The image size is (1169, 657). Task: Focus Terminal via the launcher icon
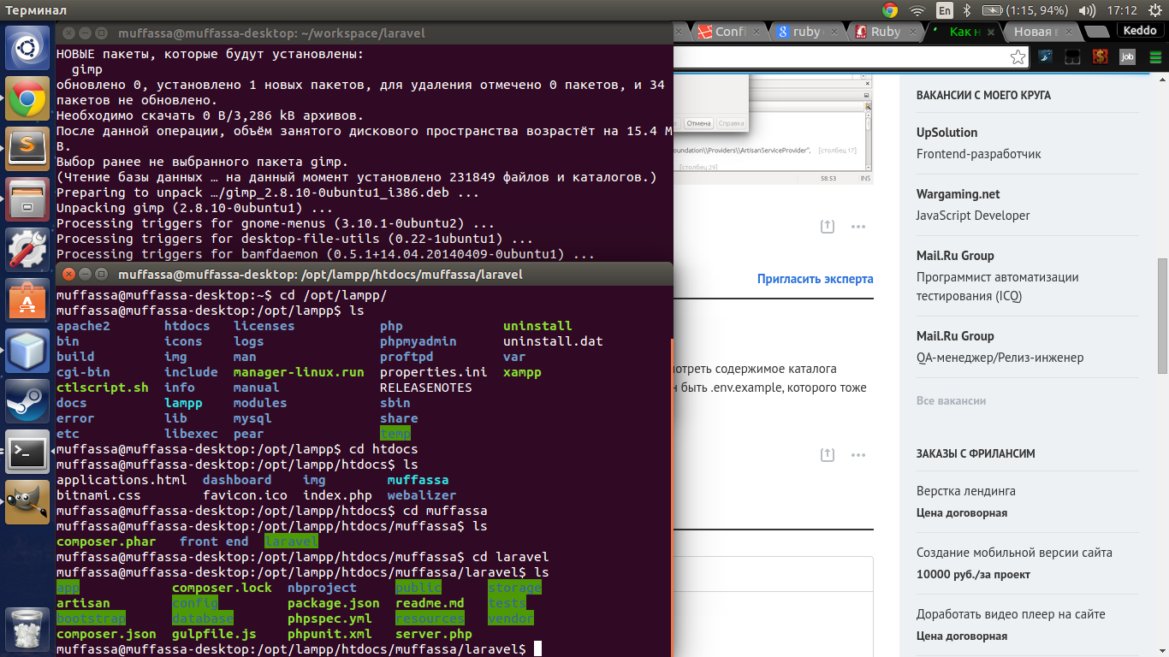click(28, 452)
